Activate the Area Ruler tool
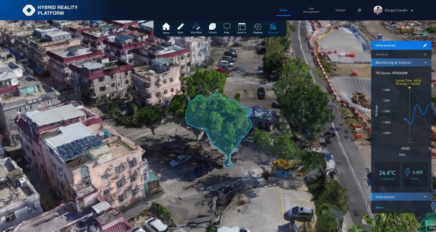436x232 pixels. point(196,28)
